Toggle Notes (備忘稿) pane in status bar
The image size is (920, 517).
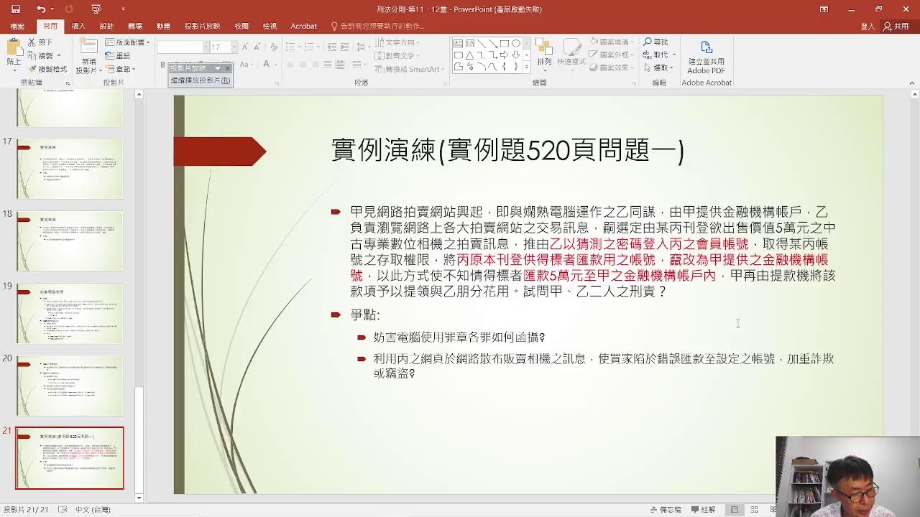tap(666, 509)
